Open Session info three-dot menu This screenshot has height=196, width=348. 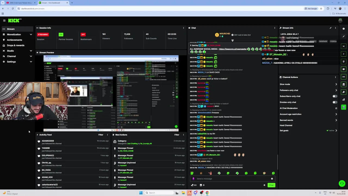pyautogui.click(x=184, y=28)
